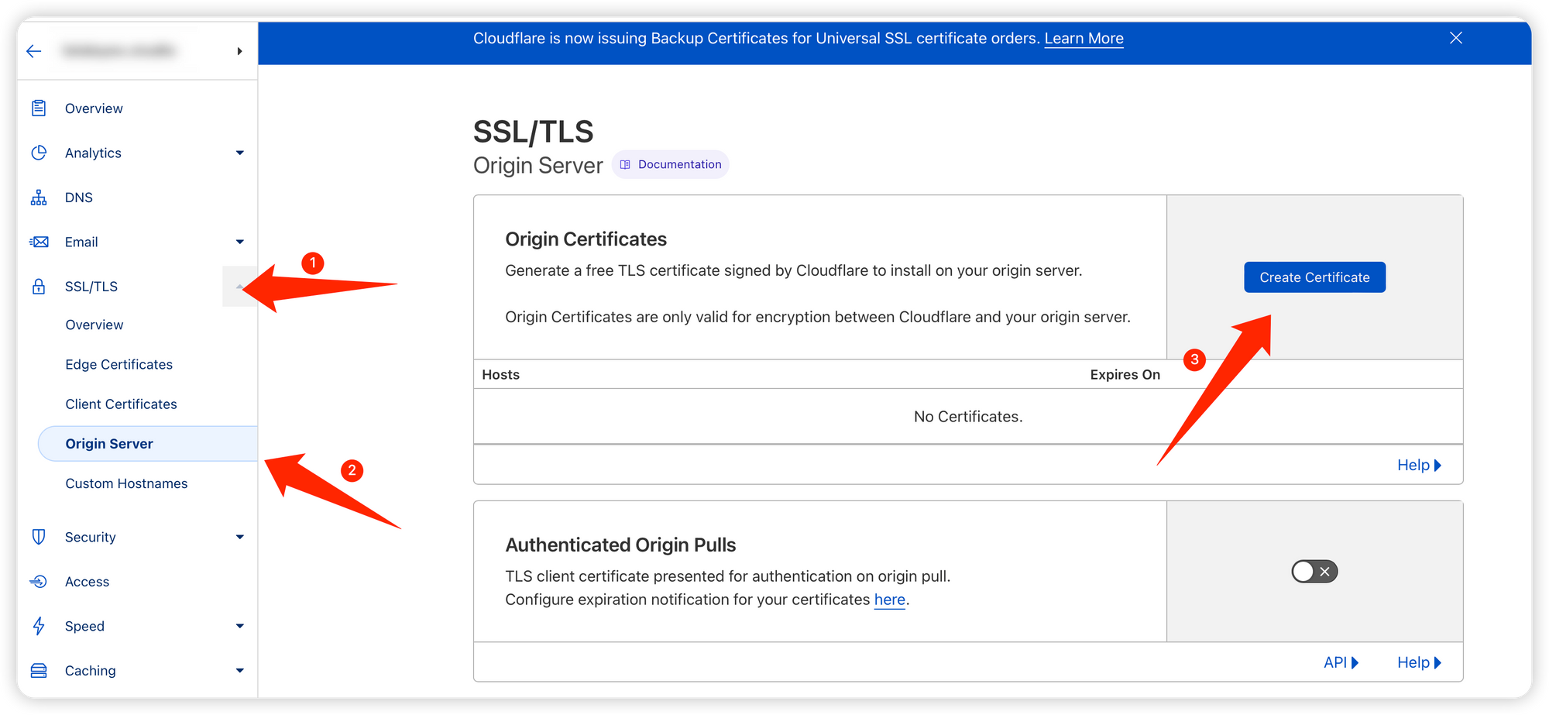Expand the account switcher arrow

[239, 51]
